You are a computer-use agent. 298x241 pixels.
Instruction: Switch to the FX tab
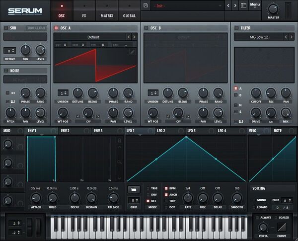click(84, 11)
